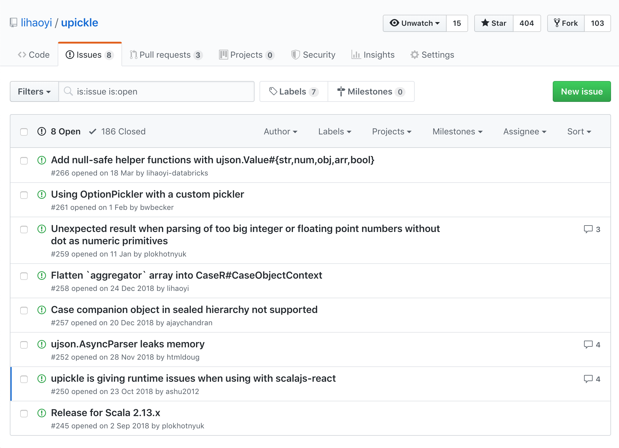Image resolution: width=619 pixels, height=448 pixels.
Task: Open the upickle repository link
Action: point(79,23)
